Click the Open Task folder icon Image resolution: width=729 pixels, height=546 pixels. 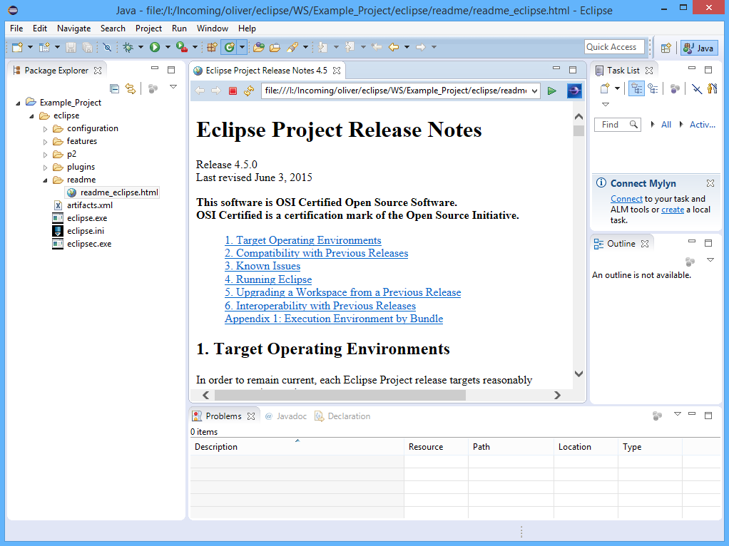(275, 47)
